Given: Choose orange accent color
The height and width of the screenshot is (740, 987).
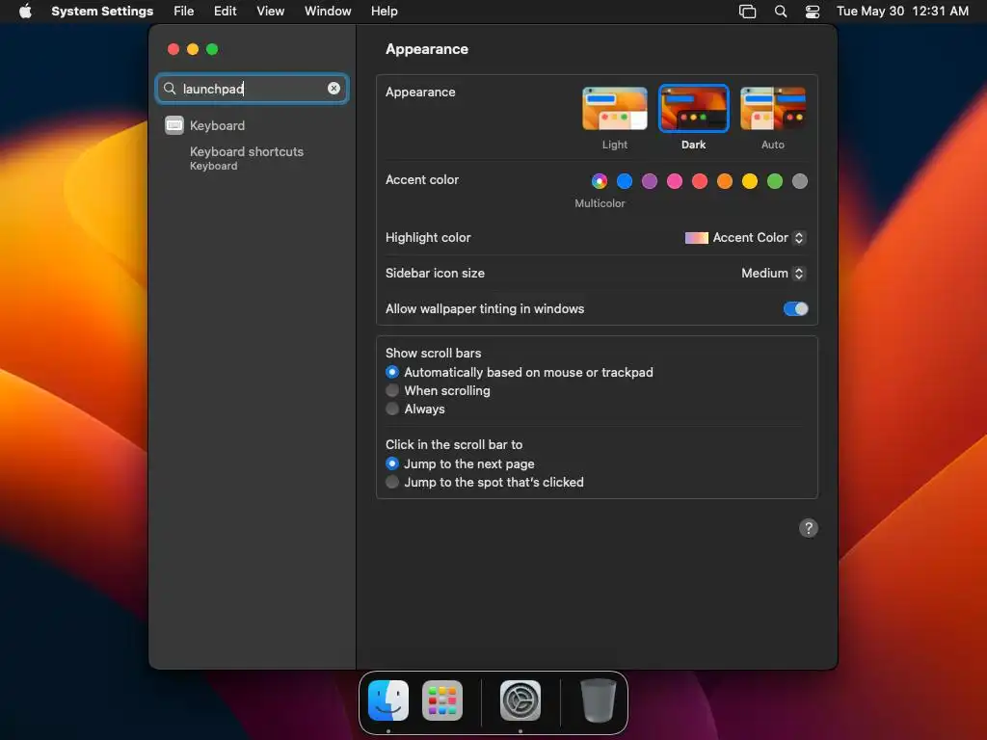Looking at the screenshot, I should 725,181.
